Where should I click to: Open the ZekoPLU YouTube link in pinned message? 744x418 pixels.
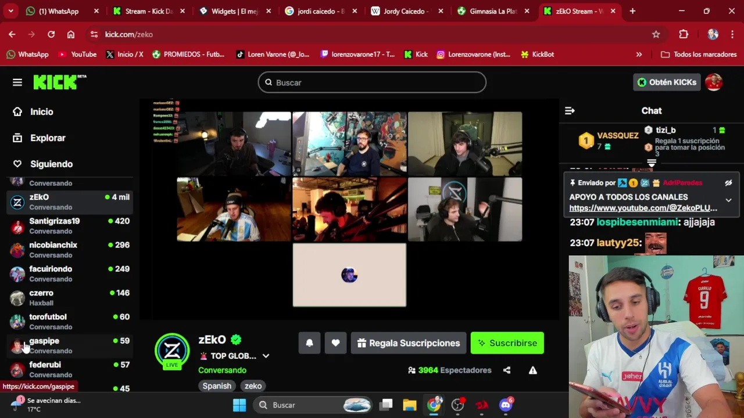[643, 208]
